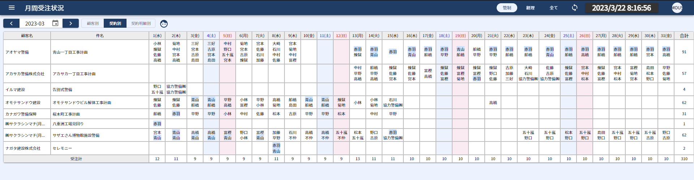
Task: Click the 12(日) date column header
Action: click(341, 36)
